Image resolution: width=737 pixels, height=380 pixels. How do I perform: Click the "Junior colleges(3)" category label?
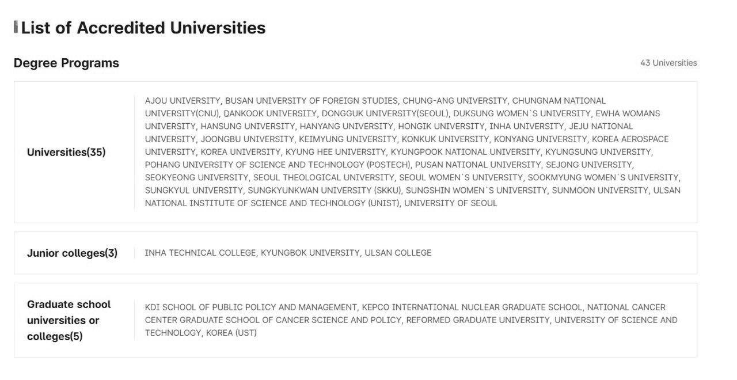point(72,253)
